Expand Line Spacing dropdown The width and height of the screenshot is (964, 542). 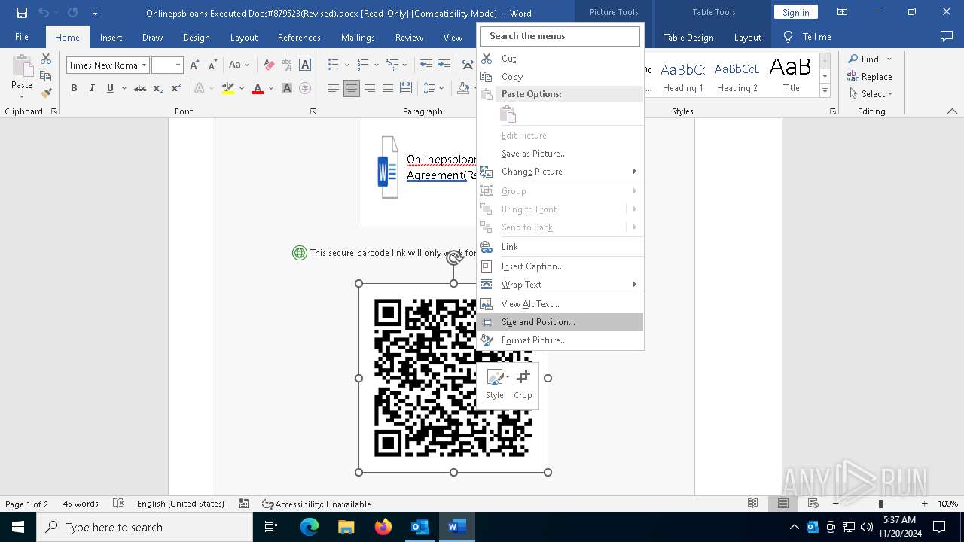pyautogui.click(x=441, y=88)
